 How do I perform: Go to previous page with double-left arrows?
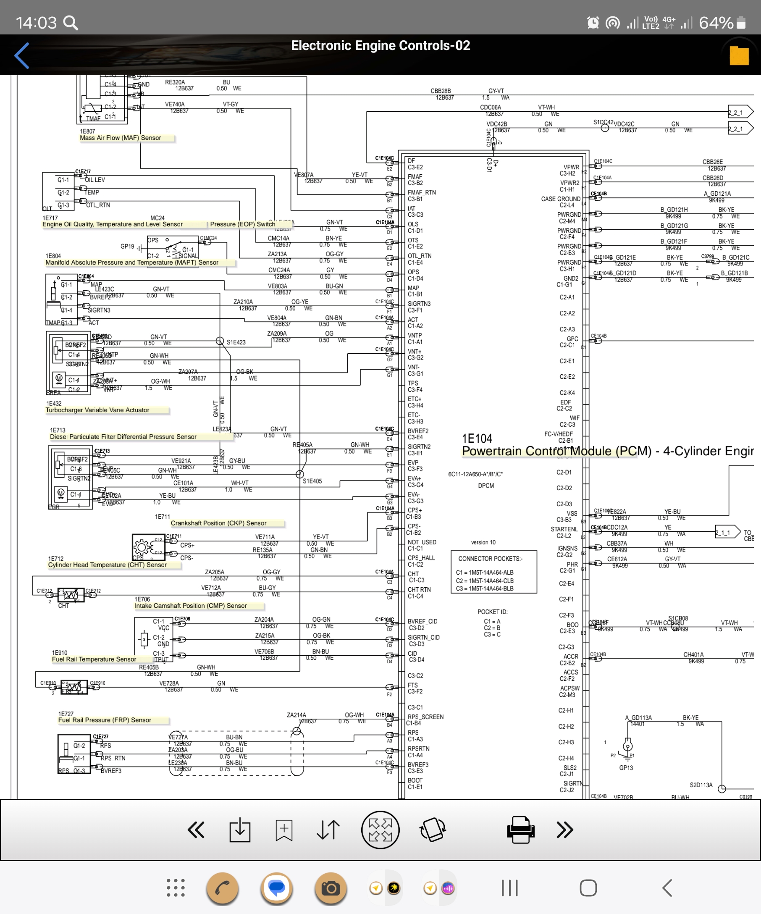(x=196, y=830)
